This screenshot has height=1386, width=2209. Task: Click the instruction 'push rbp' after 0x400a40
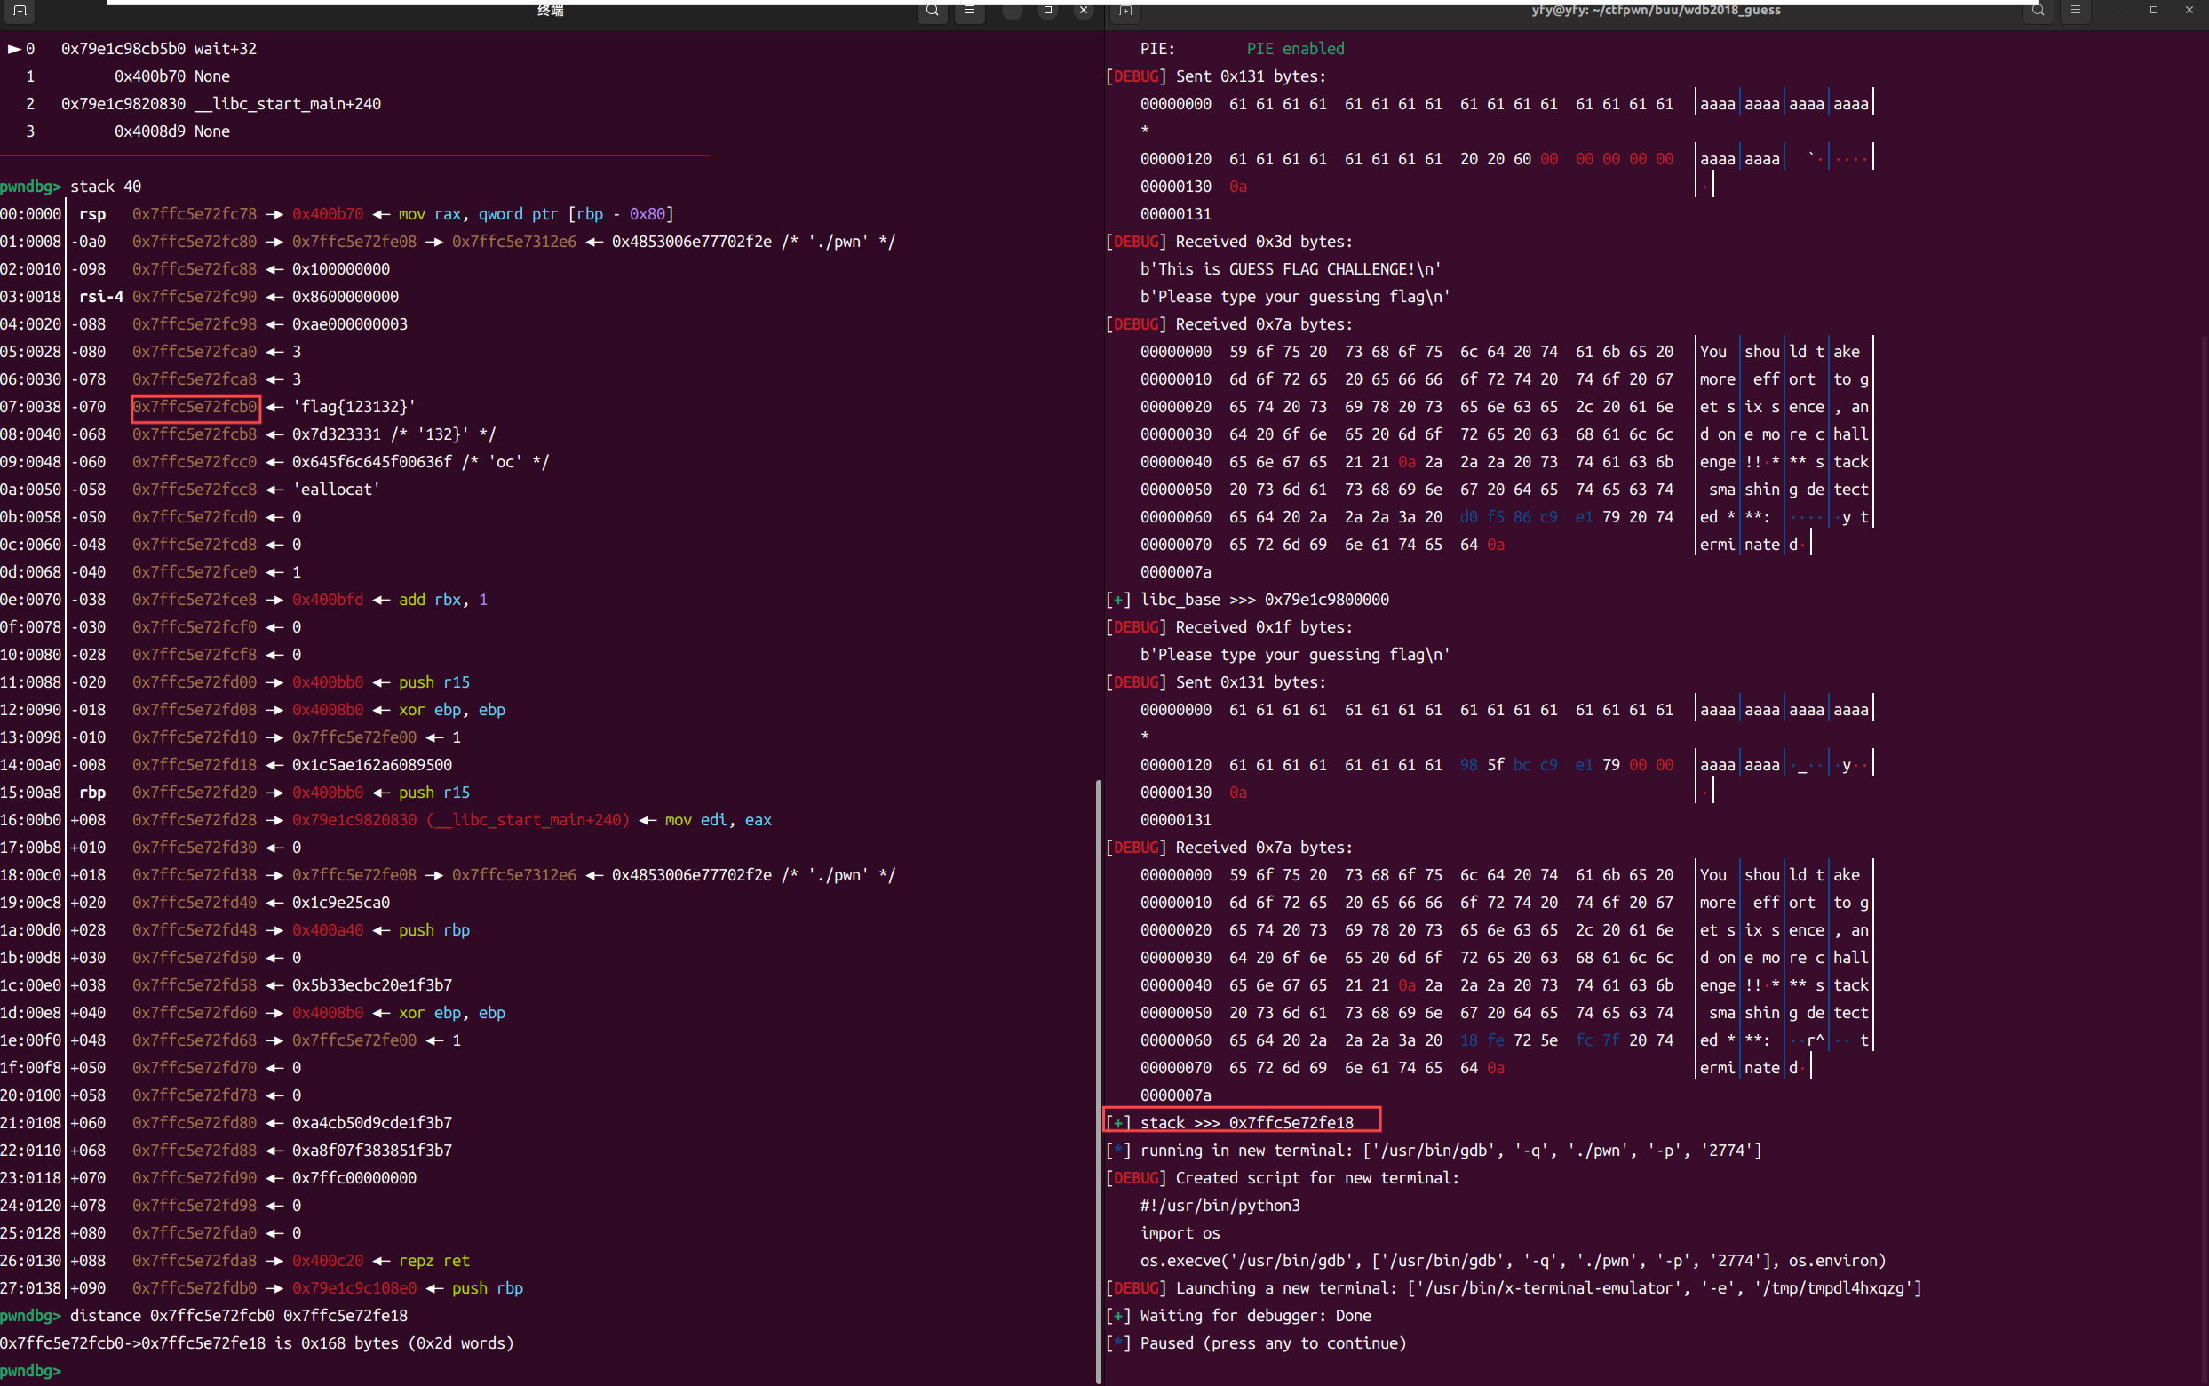434,929
